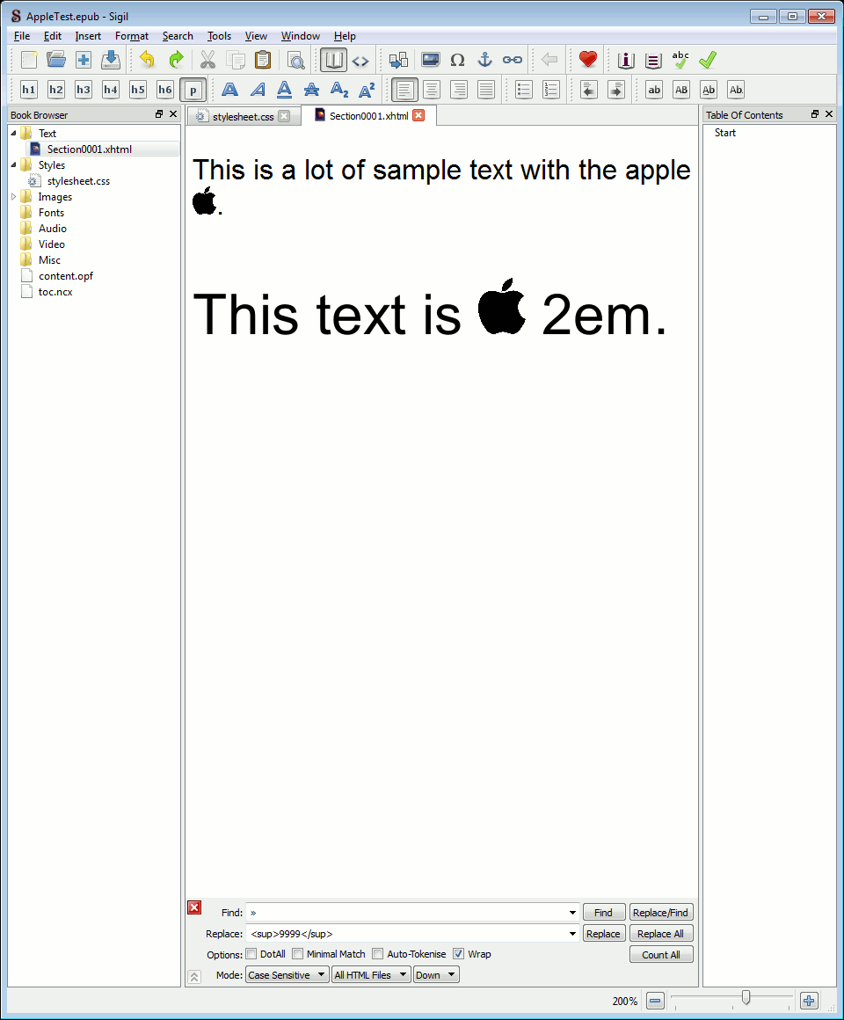The height and width of the screenshot is (1020, 844).
Task: Enable the DotAll option
Action: click(251, 954)
